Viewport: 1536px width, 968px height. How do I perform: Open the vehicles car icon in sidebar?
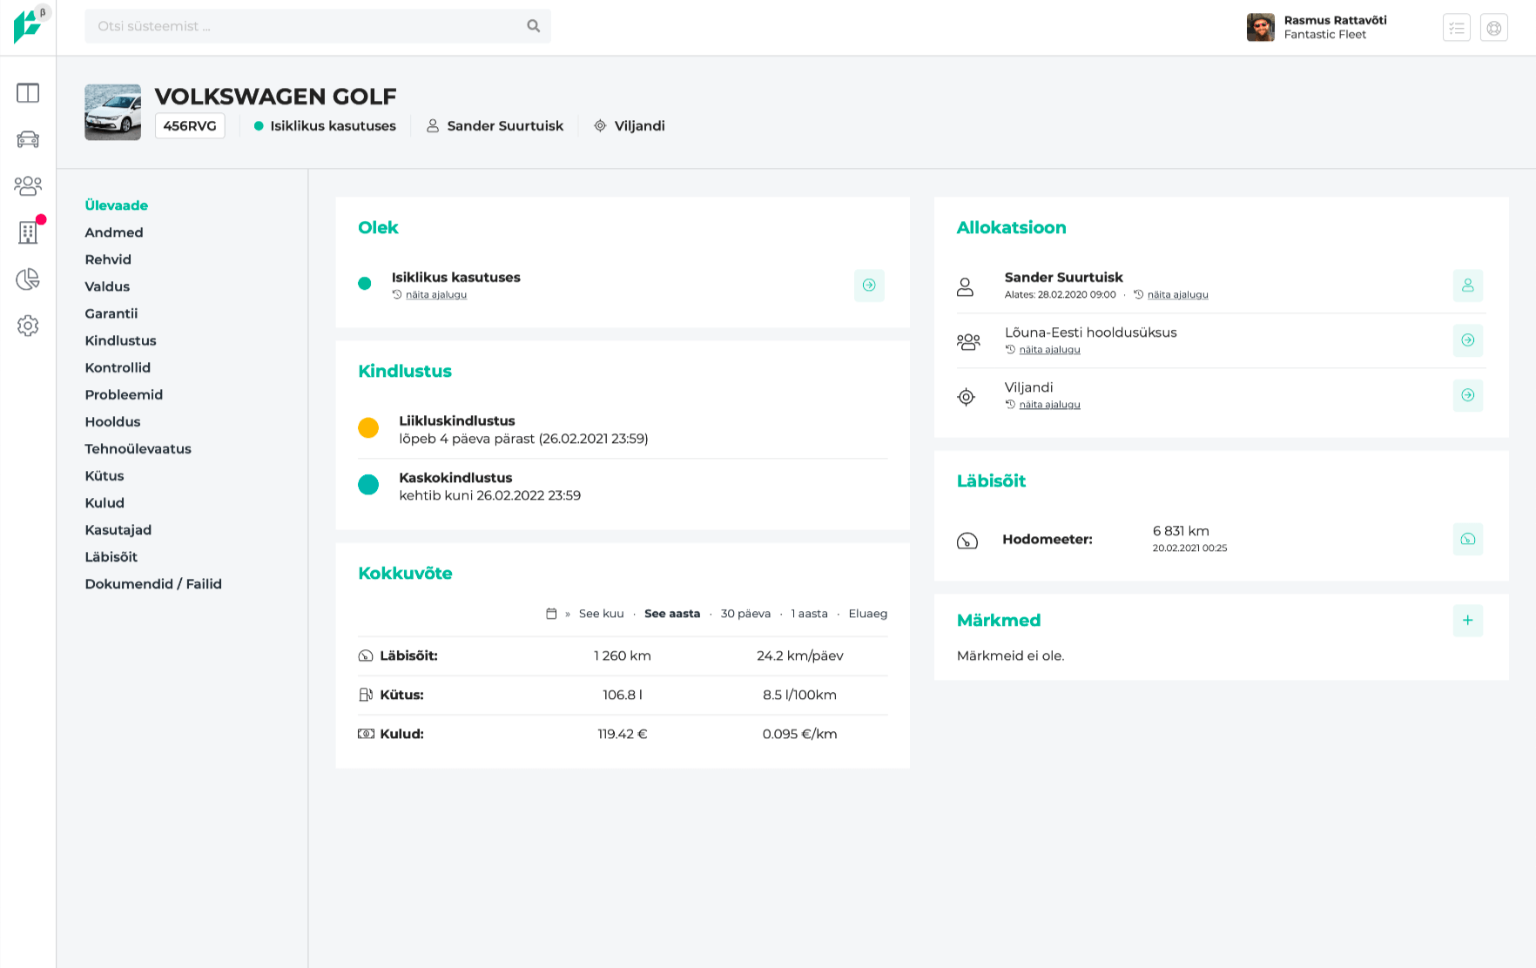[x=28, y=139]
